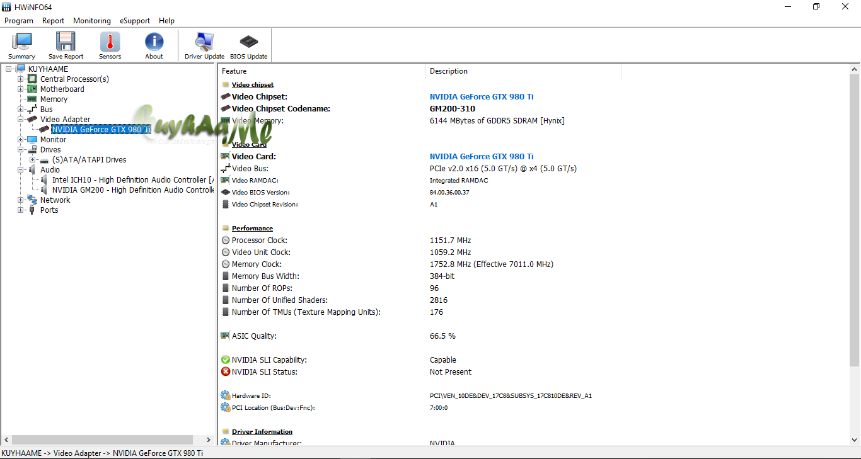861x459 pixels.
Task: Select the Memory Bus Width 384-bit value
Action: [442, 276]
